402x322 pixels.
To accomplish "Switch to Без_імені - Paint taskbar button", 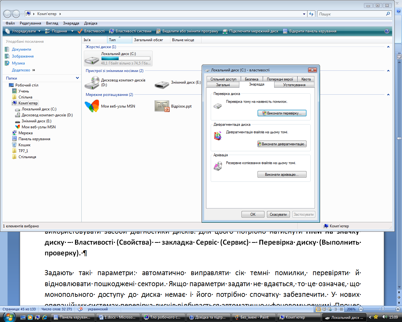I will point(253,317).
